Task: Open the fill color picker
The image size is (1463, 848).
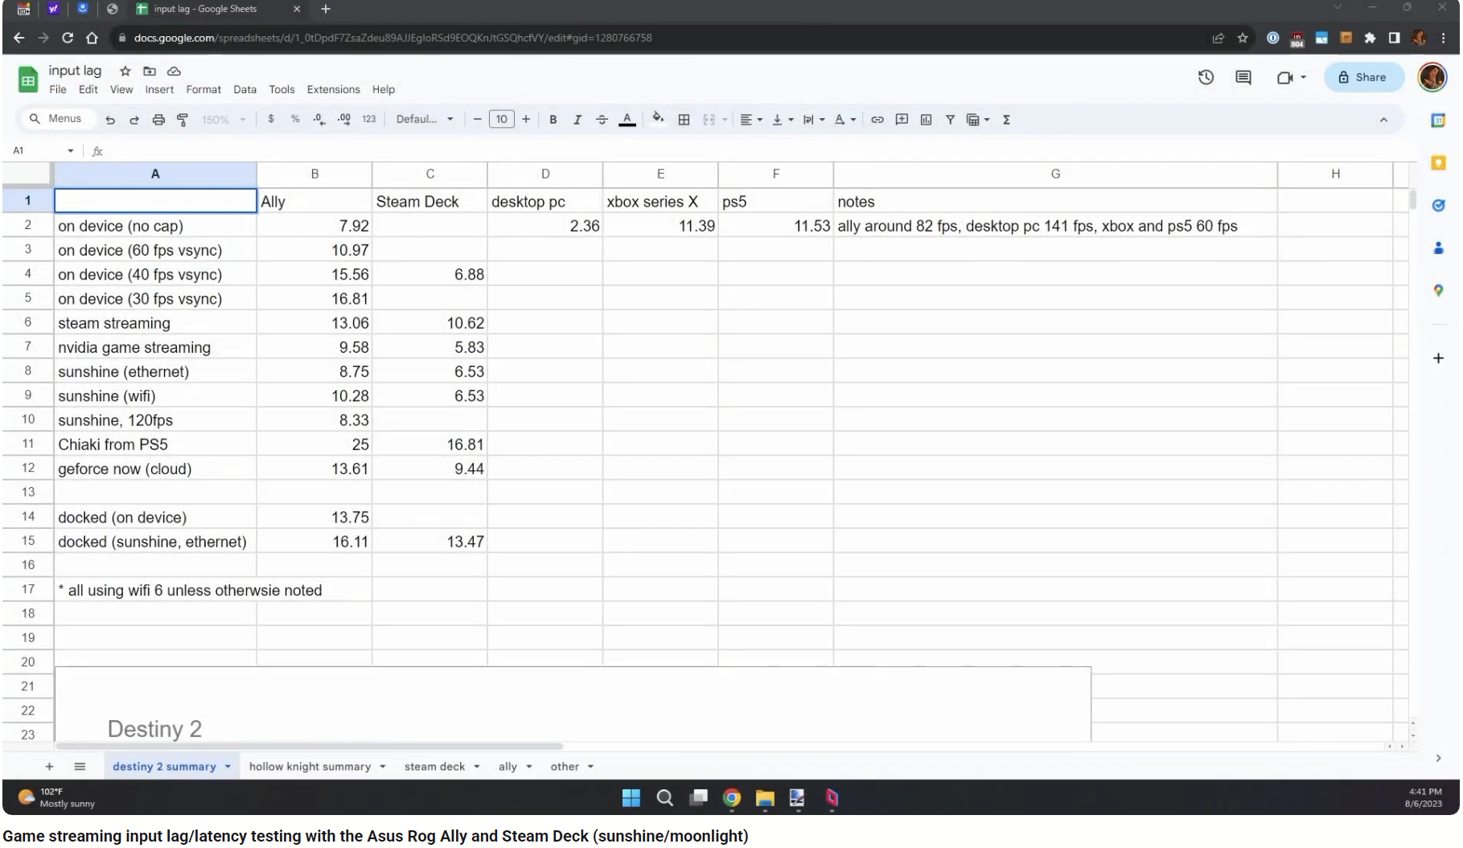Action: pos(658,119)
